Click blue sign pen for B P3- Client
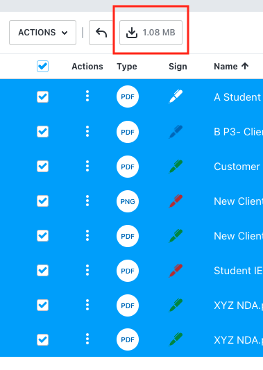Screen dimensions: 263x370 pyautogui.click(x=176, y=131)
